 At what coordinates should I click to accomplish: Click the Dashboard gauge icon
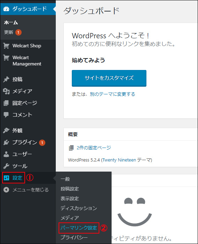click(x=6, y=9)
